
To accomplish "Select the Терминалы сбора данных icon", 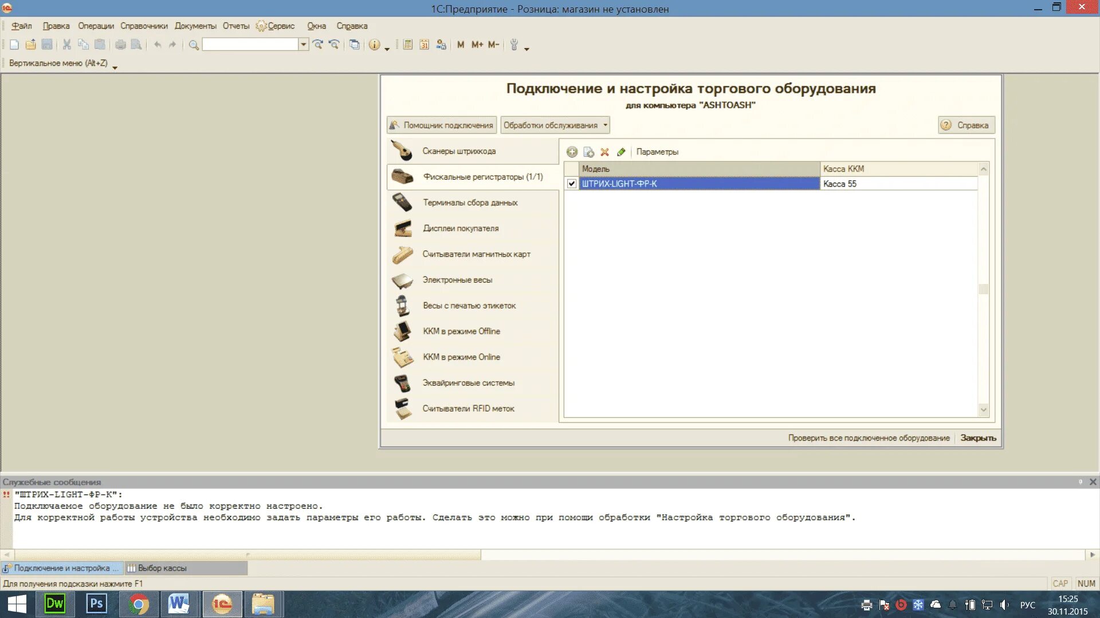I will coord(403,202).
